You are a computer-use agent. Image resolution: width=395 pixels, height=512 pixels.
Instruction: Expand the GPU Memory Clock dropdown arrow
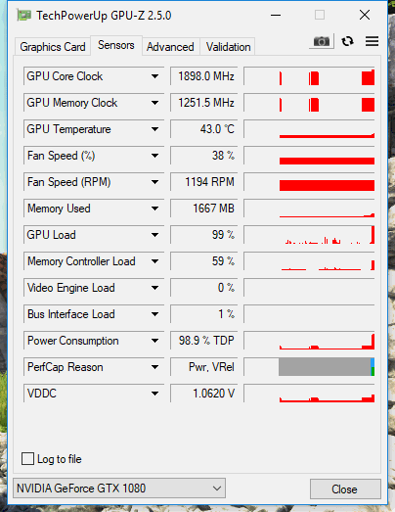(x=154, y=103)
